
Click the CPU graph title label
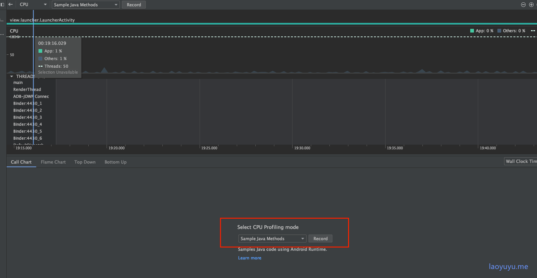(14, 31)
